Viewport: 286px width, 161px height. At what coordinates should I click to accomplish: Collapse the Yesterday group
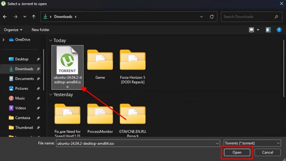(x=51, y=95)
